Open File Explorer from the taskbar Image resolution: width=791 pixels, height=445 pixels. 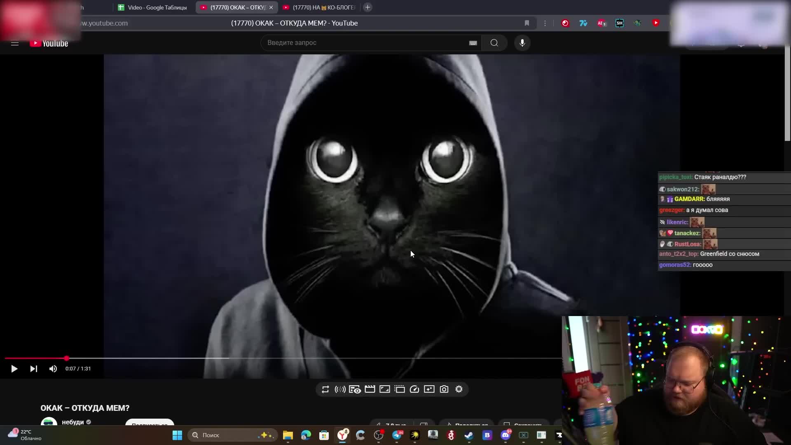(x=288, y=435)
